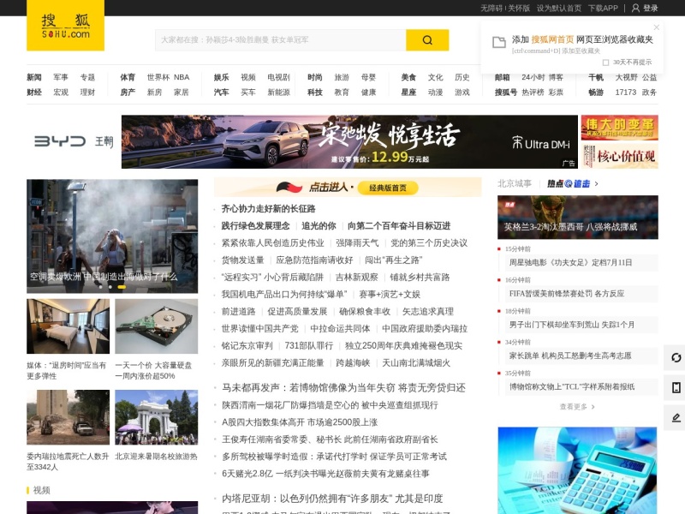Close the add-to-favorites popup
The width and height of the screenshot is (685, 514).
tap(656, 27)
